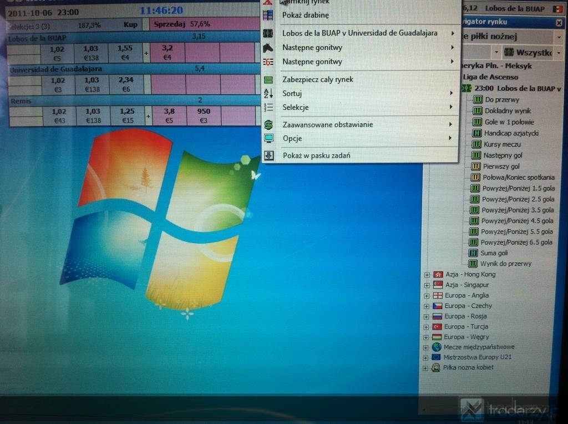Click the green Zabezpiecz cały rynek icon
This screenshot has height=424, width=568.
click(x=268, y=80)
